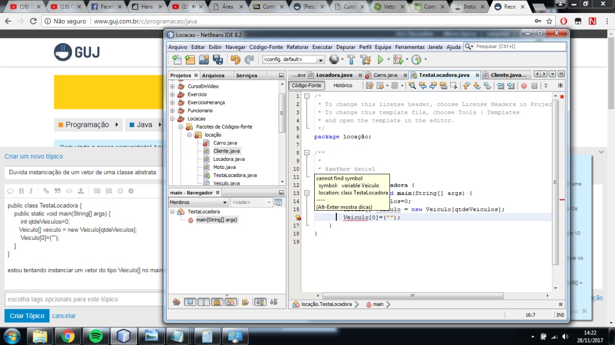The width and height of the screenshot is (615, 345).
Task: Toggle Sort by Name in Navigator
Action: pyautogui.click(x=260, y=302)
